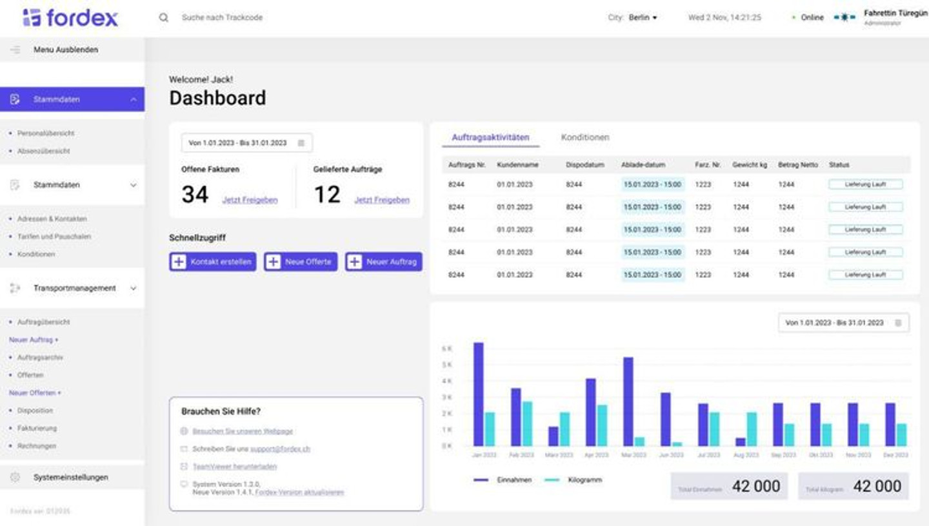
Task: Toggle the Kilogramm legend series
Action: point(573,480)
